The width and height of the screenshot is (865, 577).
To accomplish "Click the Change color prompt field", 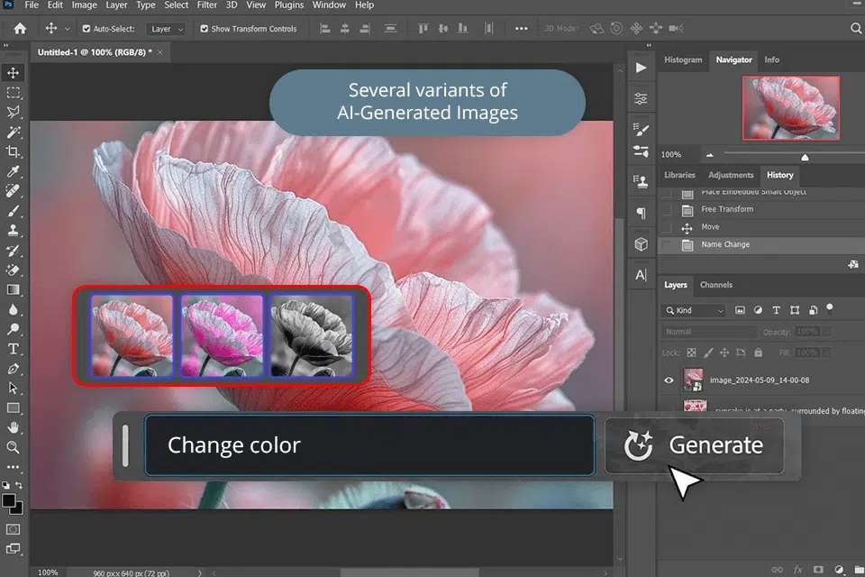I will [x=369, y=444].
